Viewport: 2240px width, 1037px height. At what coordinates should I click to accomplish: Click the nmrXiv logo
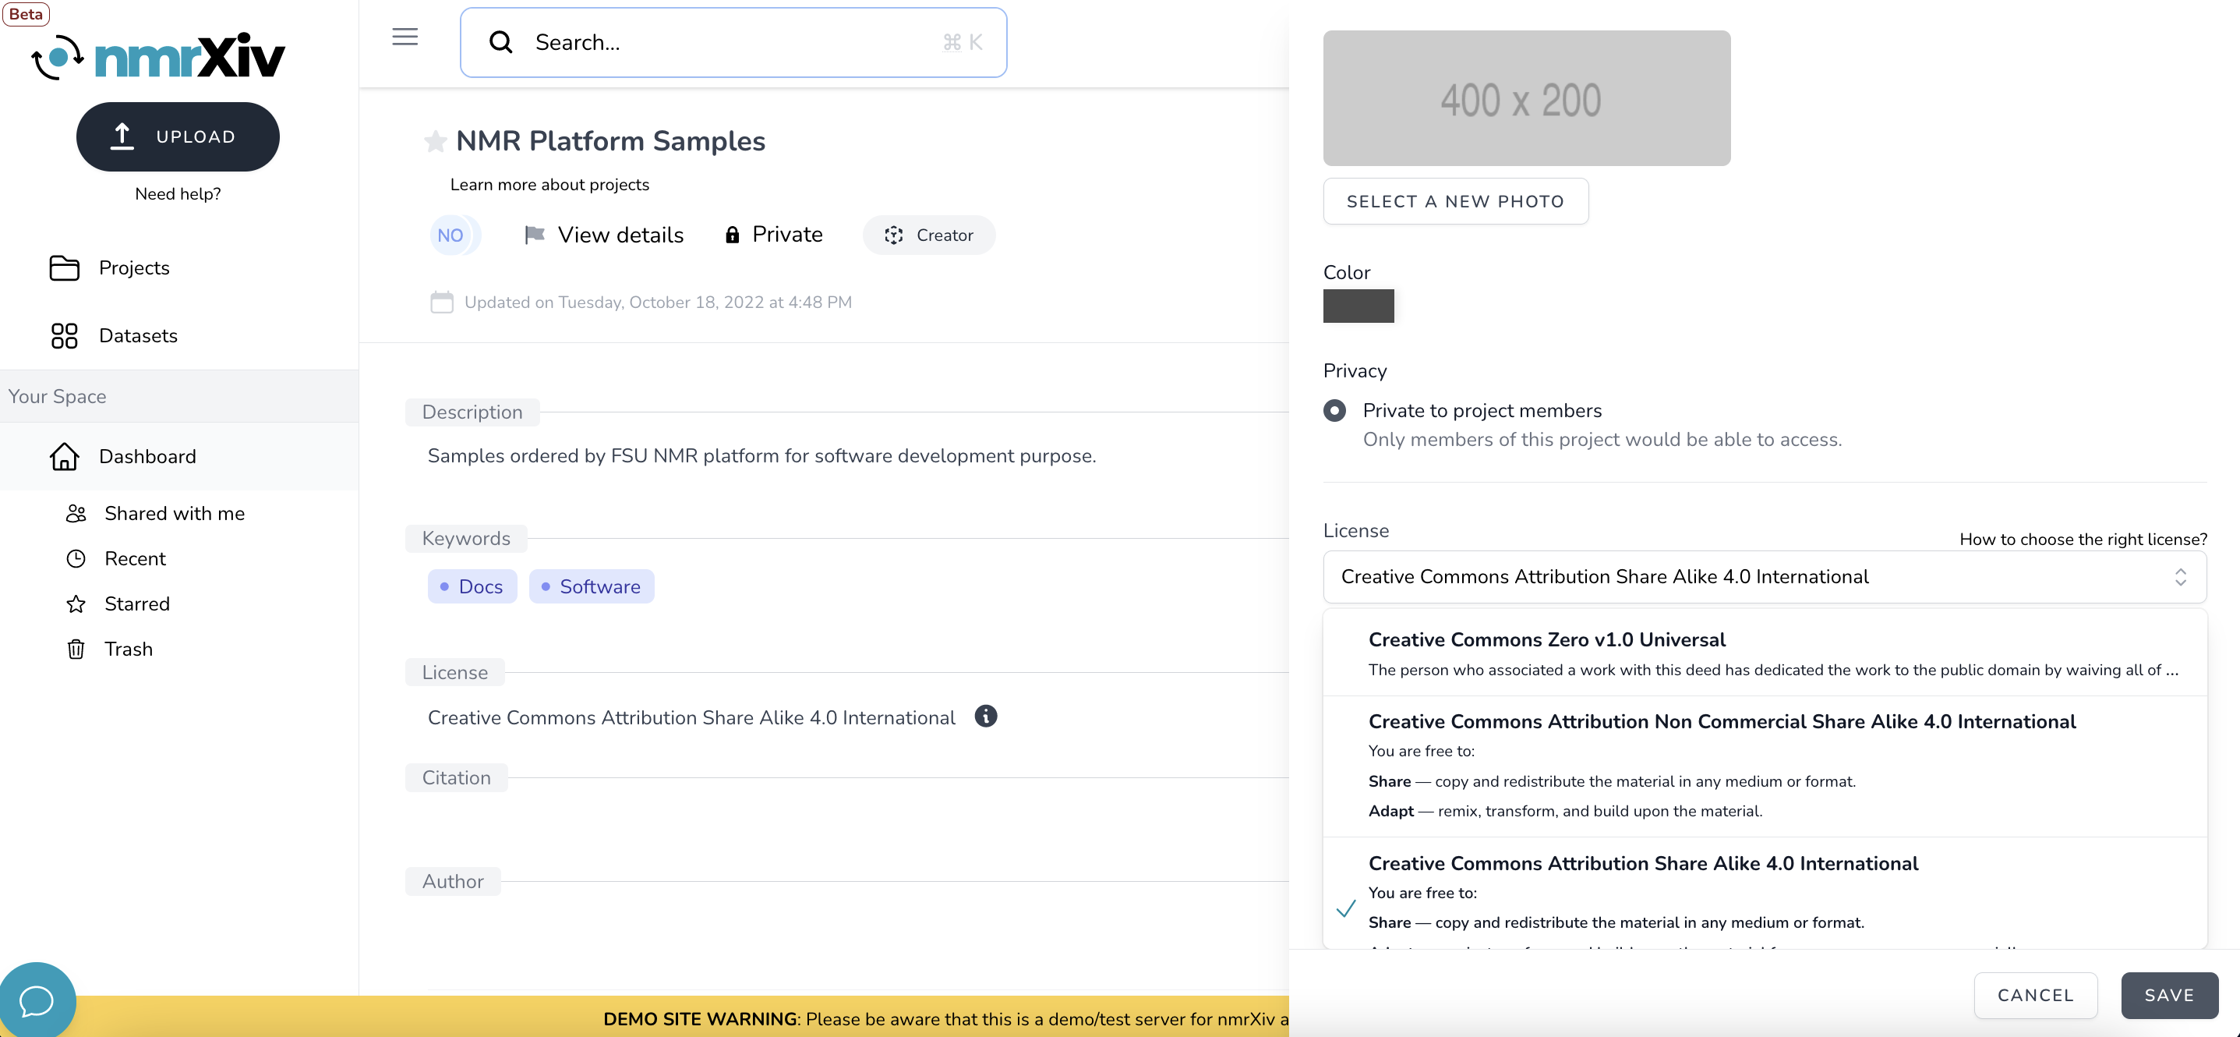158,57
